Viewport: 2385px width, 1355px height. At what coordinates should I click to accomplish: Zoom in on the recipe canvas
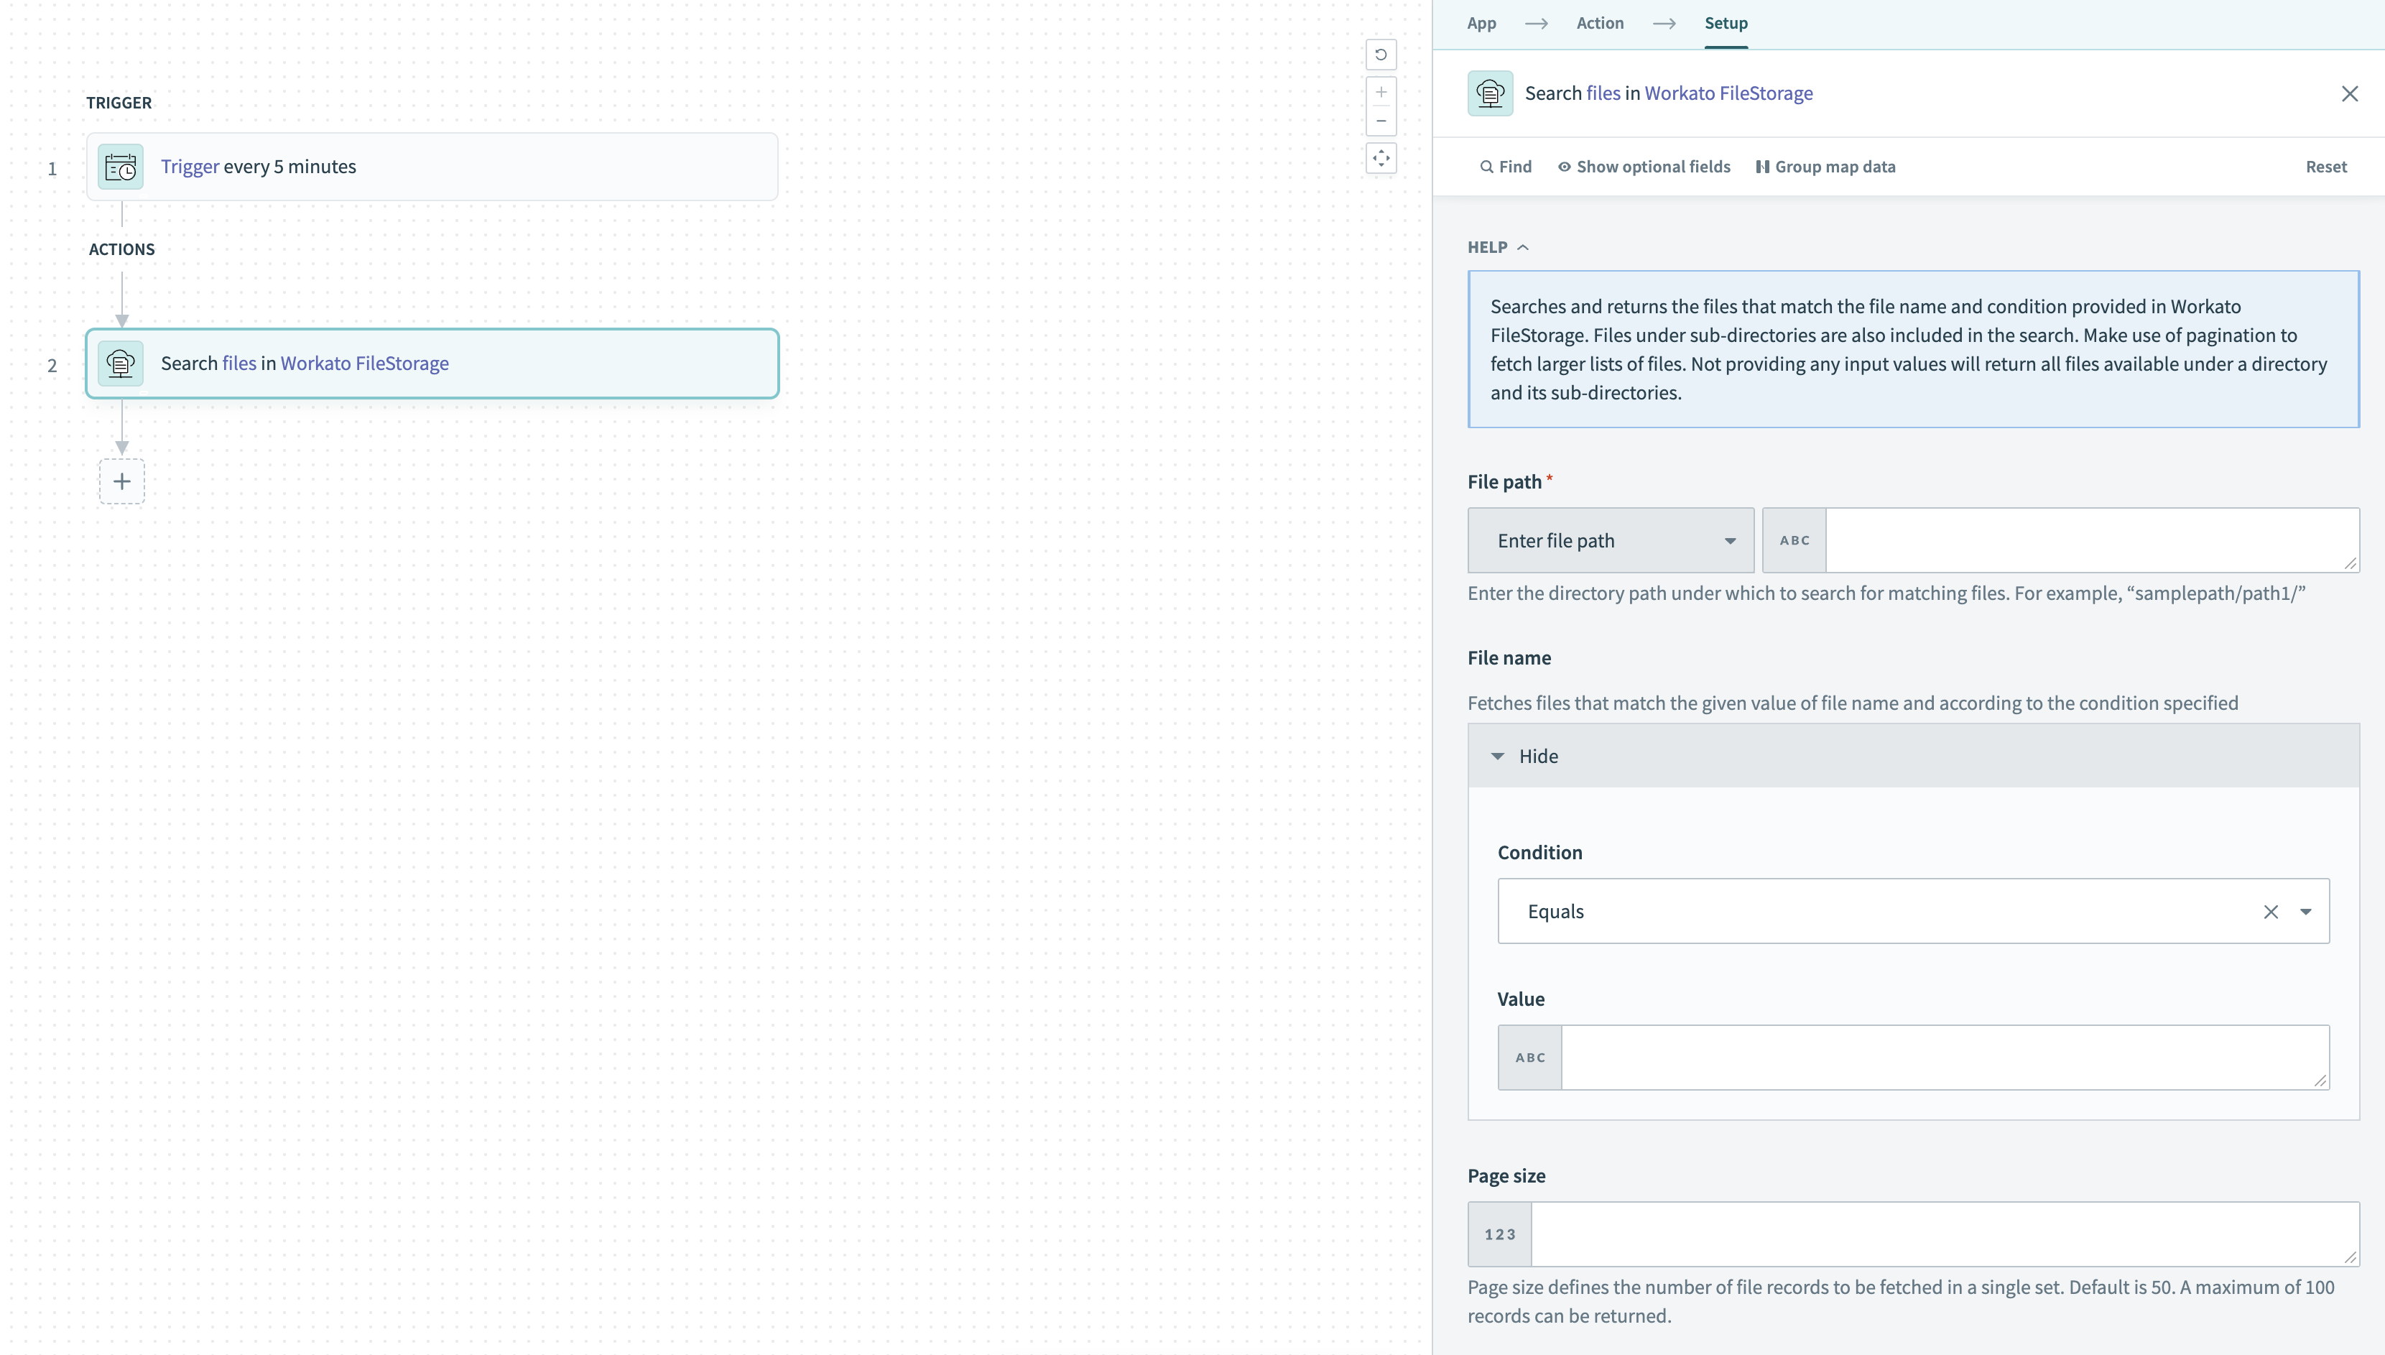pyautogui.click(x=1381, y=91)
